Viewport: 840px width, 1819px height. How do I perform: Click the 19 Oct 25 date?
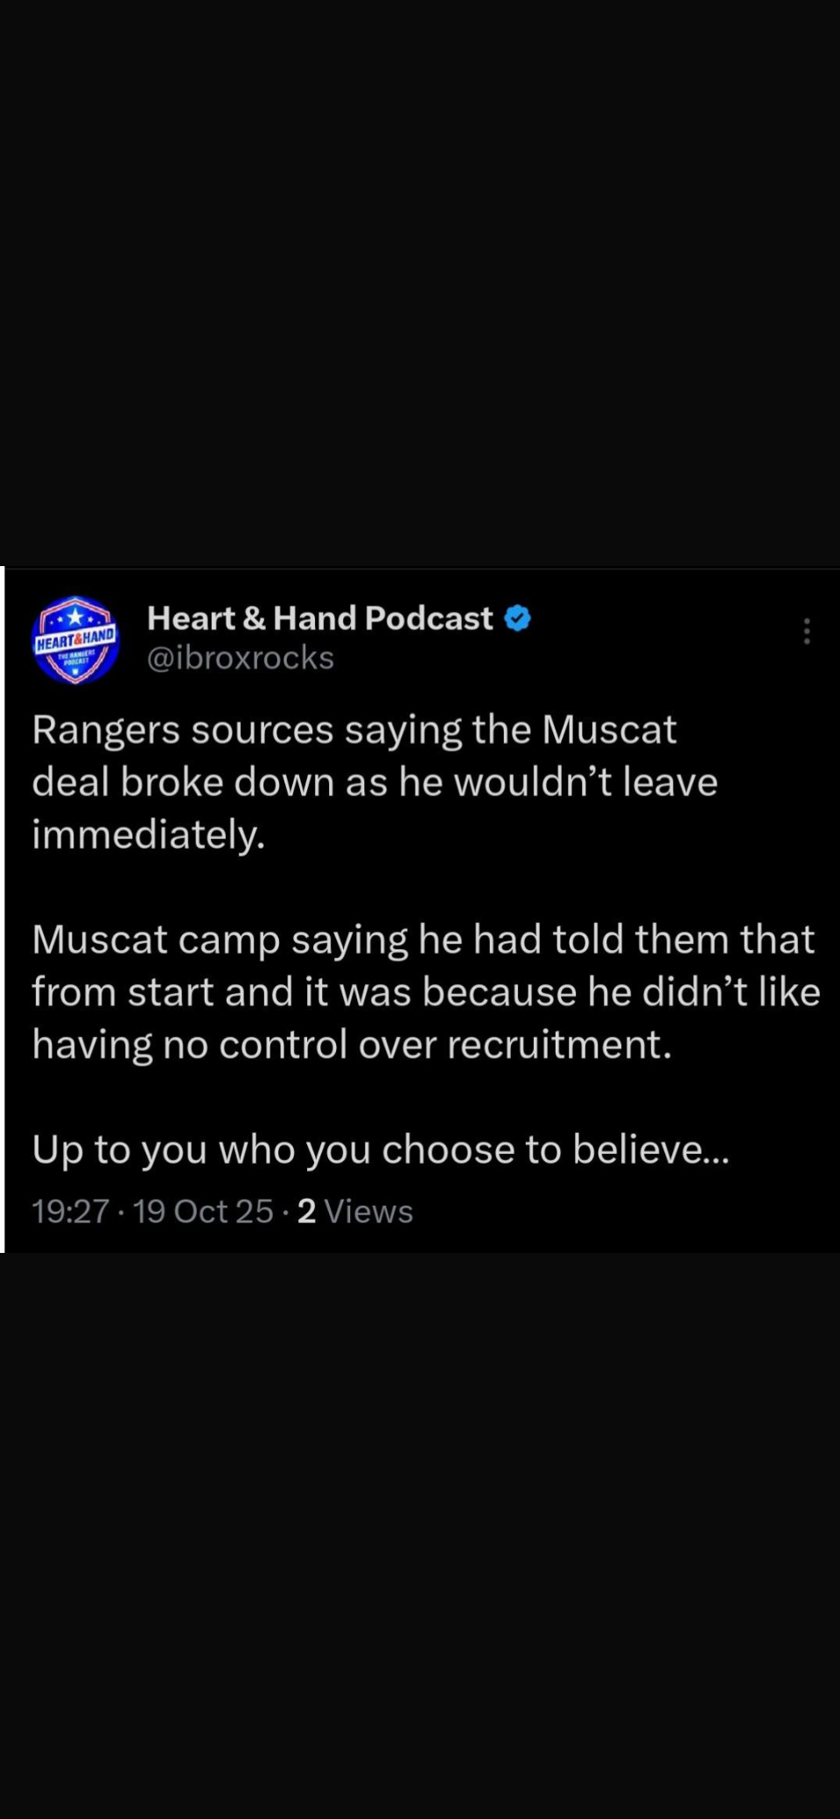[203, 1212]
